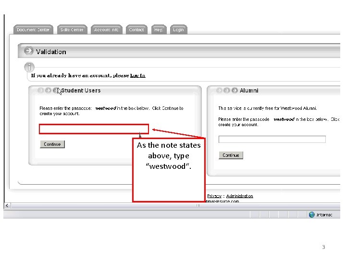Screen dimensions: 346x259
Task: Go to the Contact tab
Action: click(x=136, y=30)
